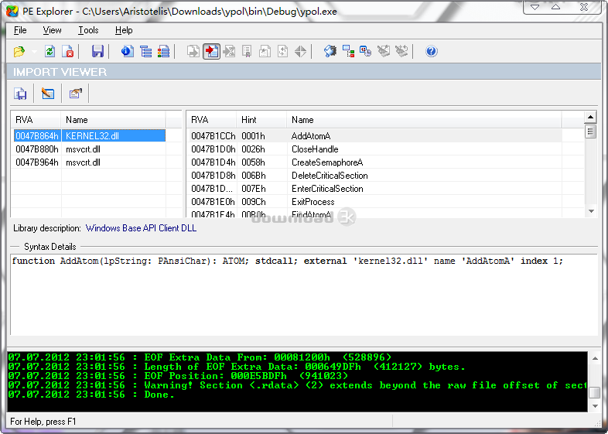608x434 pixels.
Task: Click the Windows Base API Client DLL description
Action: point(141,228)
